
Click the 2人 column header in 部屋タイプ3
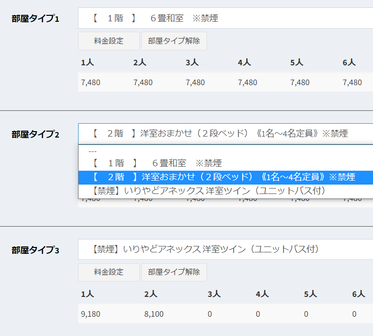(x=151, y=294)
